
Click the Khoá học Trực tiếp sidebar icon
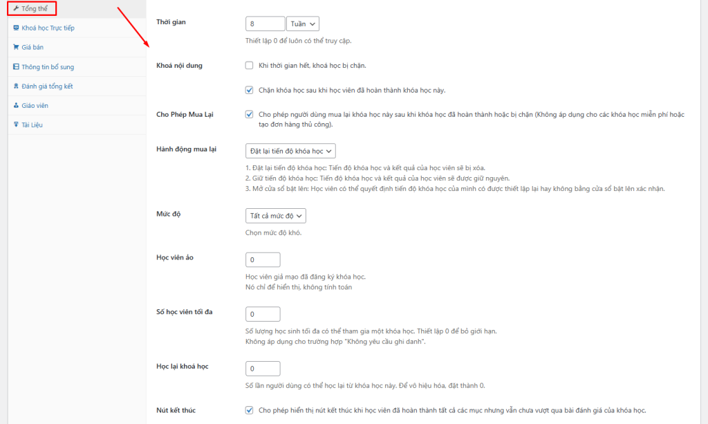[x=16, y=28]
